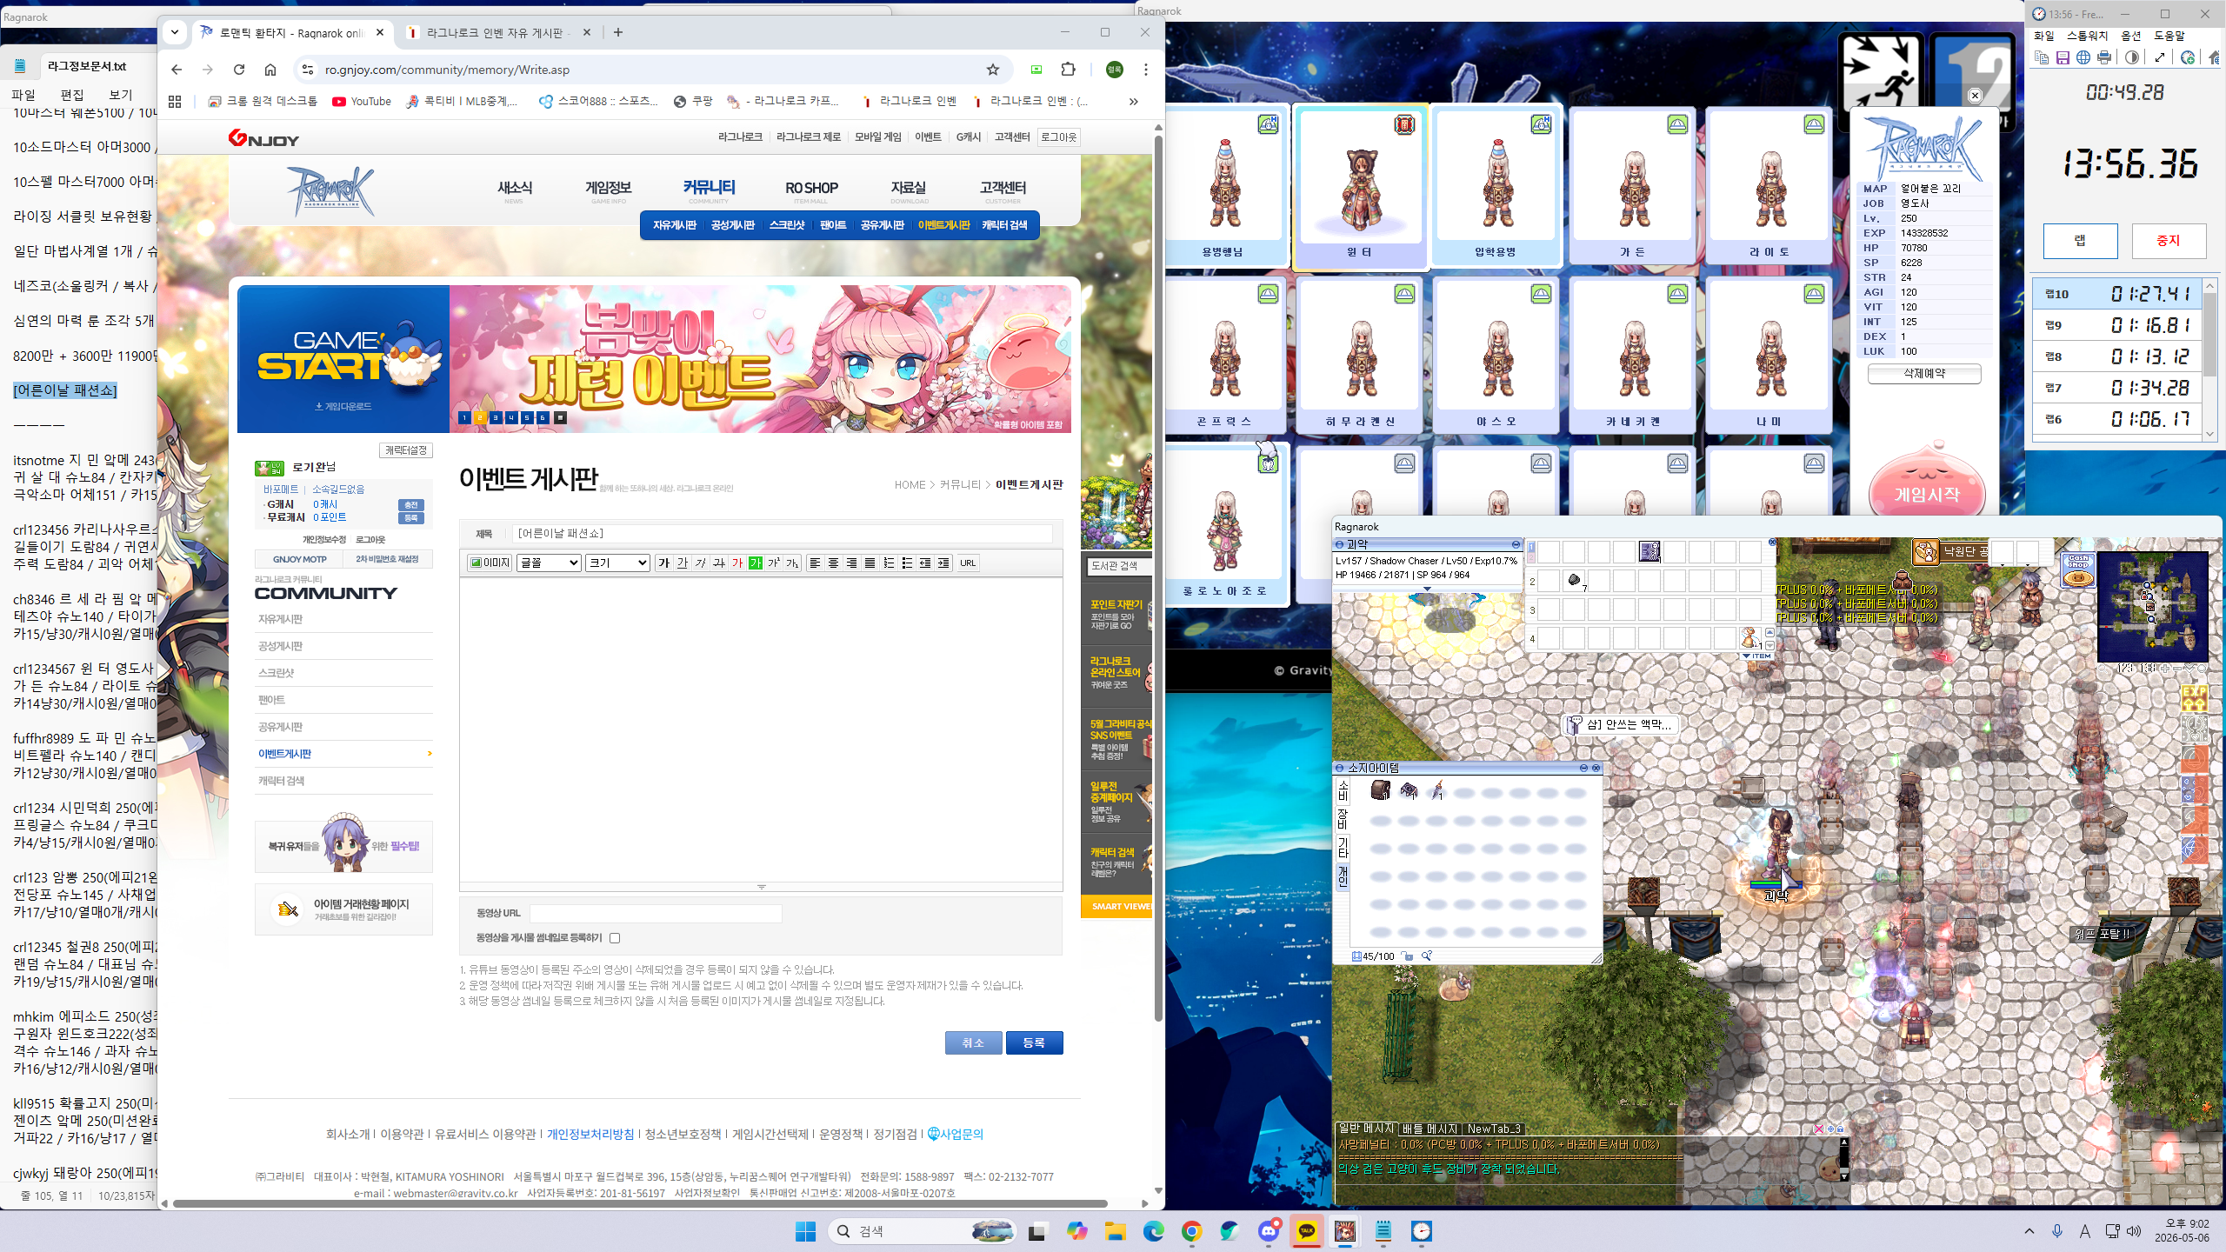The height and width of the screenshot is (1252, 2226).
Task: Click the stopwatch globe icon
Action: 2083,57
